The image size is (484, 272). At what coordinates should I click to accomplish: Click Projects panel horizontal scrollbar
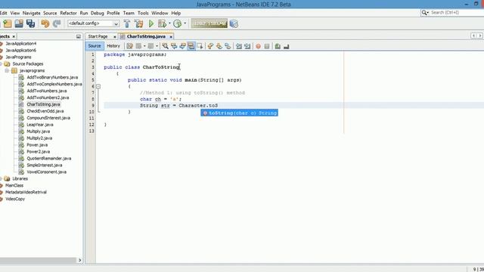click(38, 260)
